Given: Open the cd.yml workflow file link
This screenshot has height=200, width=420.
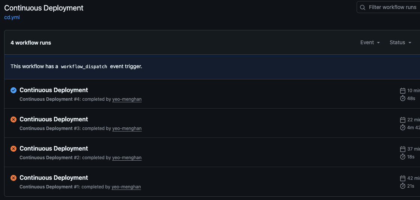Looking at the screenshot, I should coord(12,17).
